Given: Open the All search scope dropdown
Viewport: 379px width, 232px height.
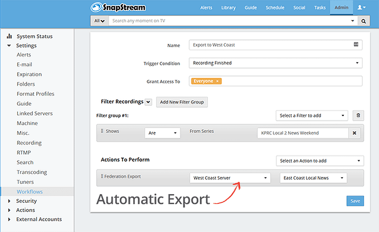Looking at the screenshot, I should tap(99, 21).
